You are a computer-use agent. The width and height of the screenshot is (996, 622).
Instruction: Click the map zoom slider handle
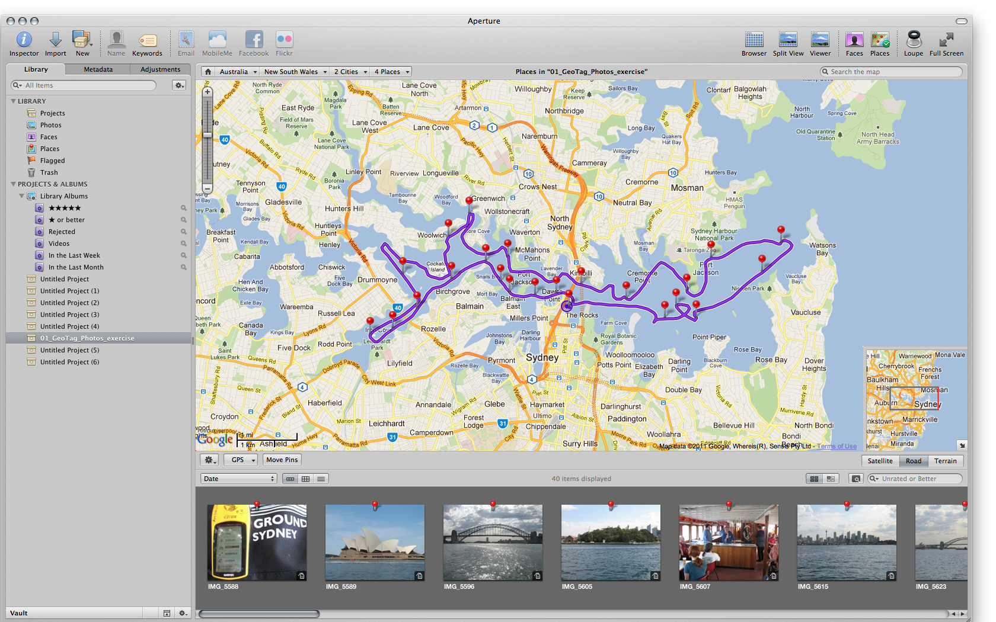(x=207, y=135)
